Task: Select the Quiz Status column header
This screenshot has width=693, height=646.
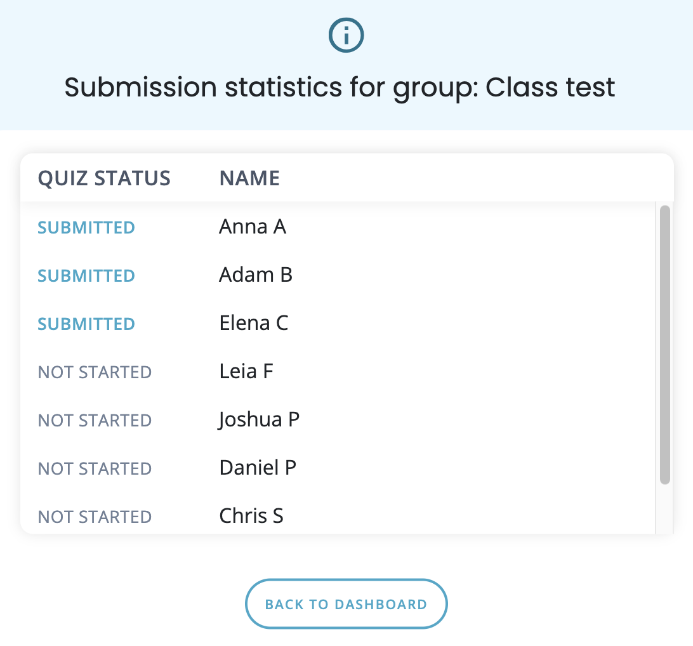Action: (x=104, y=178)
